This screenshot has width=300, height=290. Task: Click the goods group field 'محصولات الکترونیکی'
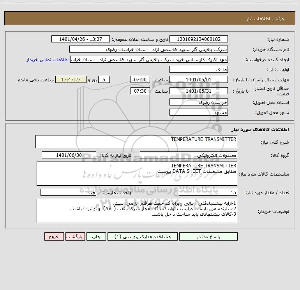189,155
